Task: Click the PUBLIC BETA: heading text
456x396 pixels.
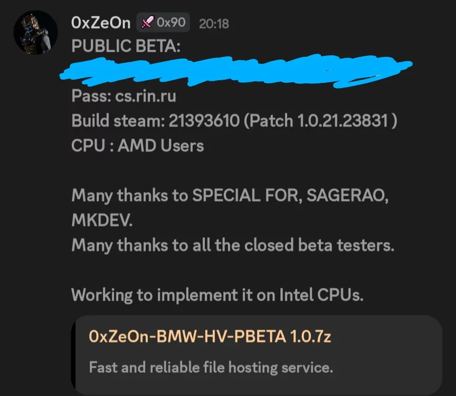Action: 126,46
